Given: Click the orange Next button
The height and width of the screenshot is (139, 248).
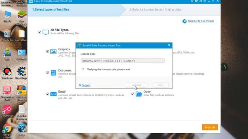Looking at the screenshot, I should [x=210, y=127].
